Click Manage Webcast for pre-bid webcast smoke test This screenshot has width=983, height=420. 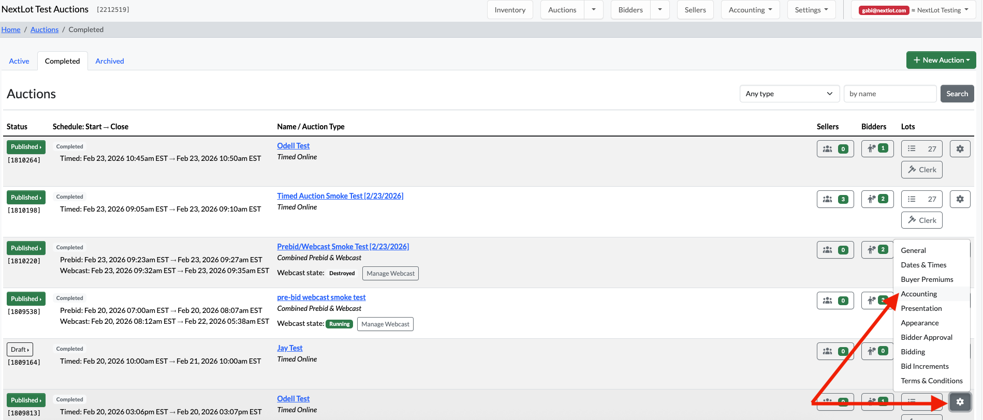385,324
